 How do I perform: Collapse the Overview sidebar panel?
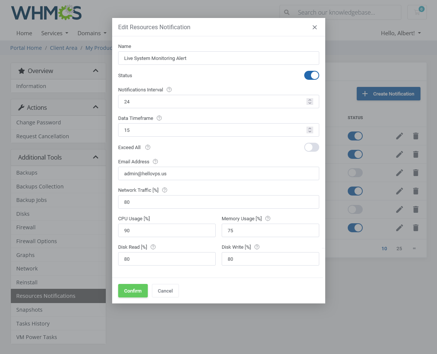96,71
